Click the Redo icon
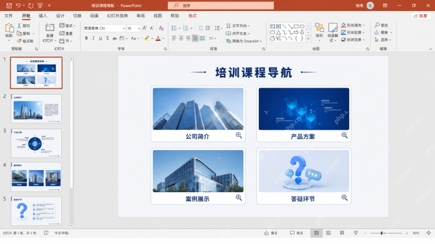This screenshot has height=244, width=435. pos(31,6)
